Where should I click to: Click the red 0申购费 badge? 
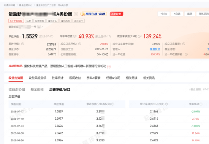pyautogui.click(x=116, y=14)
